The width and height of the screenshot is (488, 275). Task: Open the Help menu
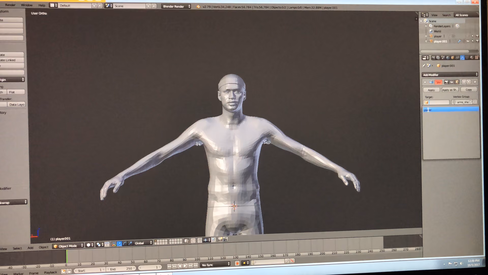[x=42, y=5]
